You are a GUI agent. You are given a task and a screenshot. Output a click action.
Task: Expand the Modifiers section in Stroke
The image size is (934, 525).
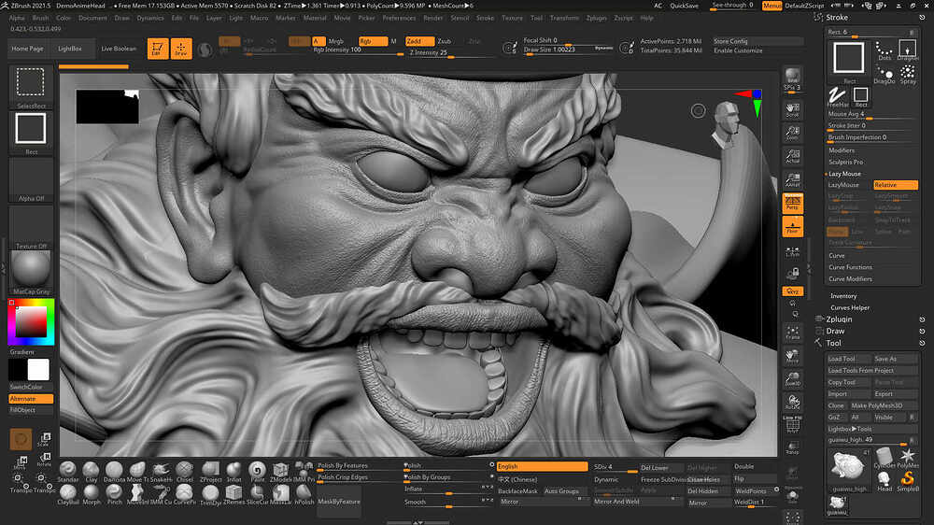(x=842, y=150)
